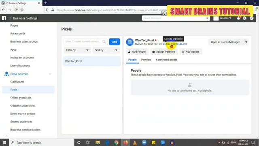Open VLC media player from taskbar
The image size is (259, 146).
[135, 142]
